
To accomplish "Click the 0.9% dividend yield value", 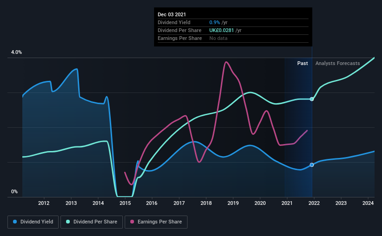I will tap(214, 22).
